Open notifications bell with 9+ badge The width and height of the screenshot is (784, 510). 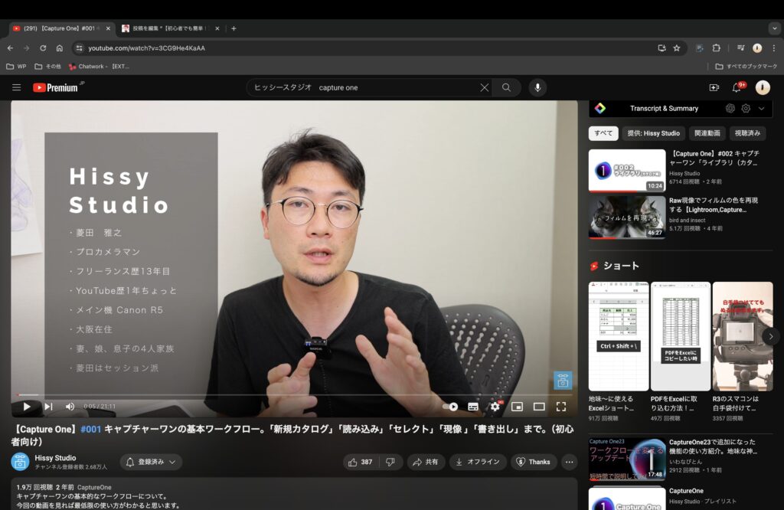point(737,87)
